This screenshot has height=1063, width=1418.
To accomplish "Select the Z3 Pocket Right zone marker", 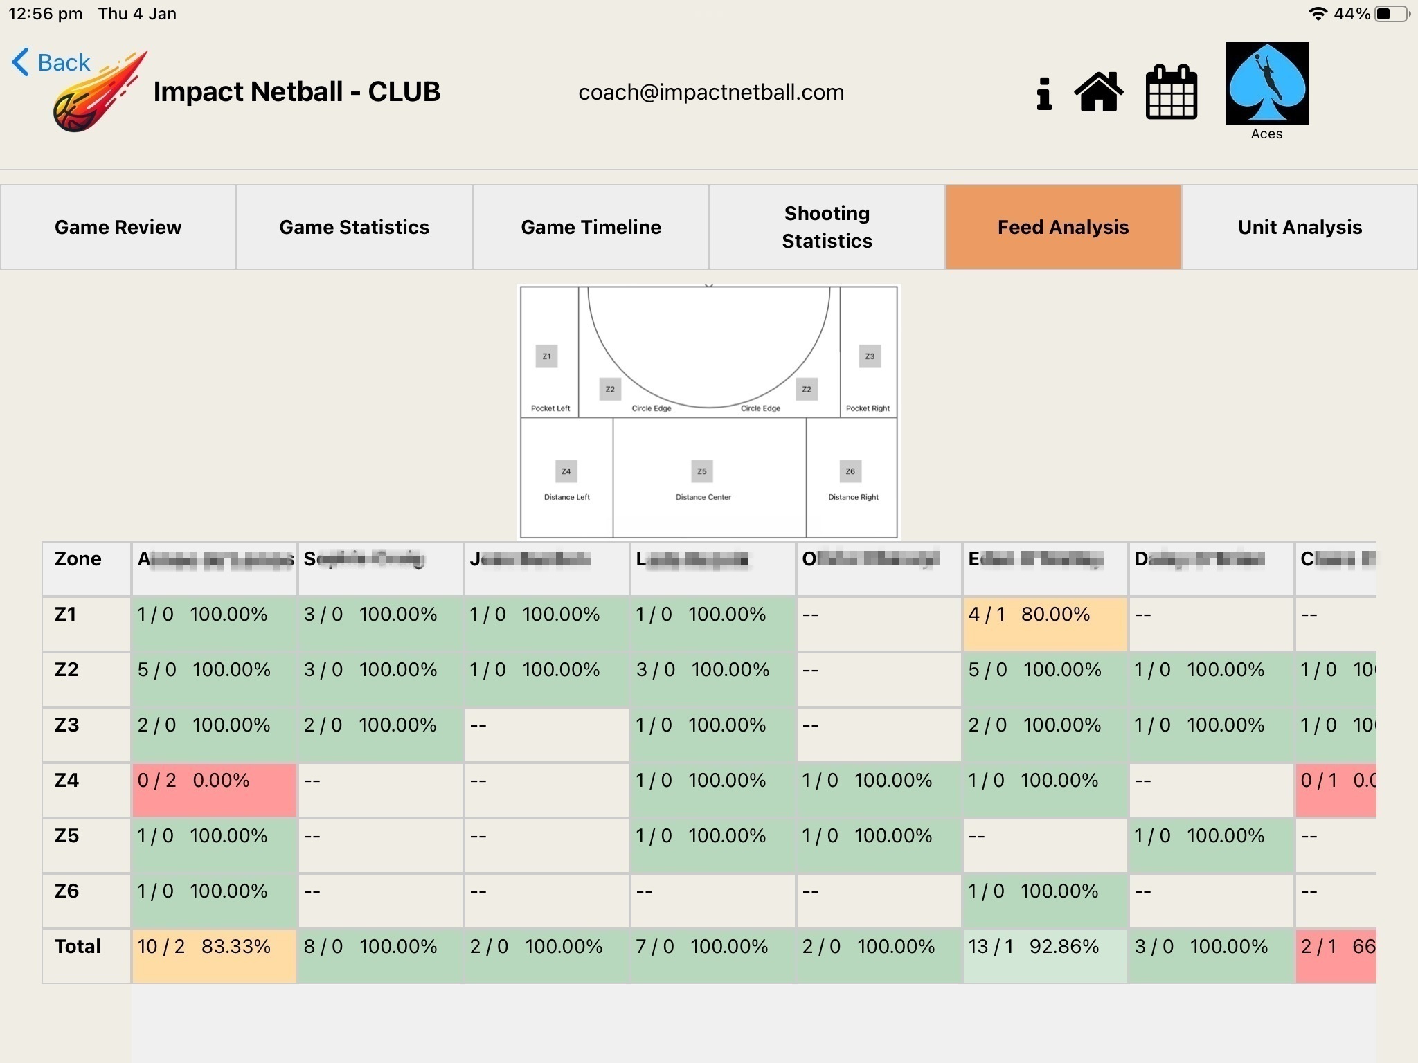I will tap(870, 356).
